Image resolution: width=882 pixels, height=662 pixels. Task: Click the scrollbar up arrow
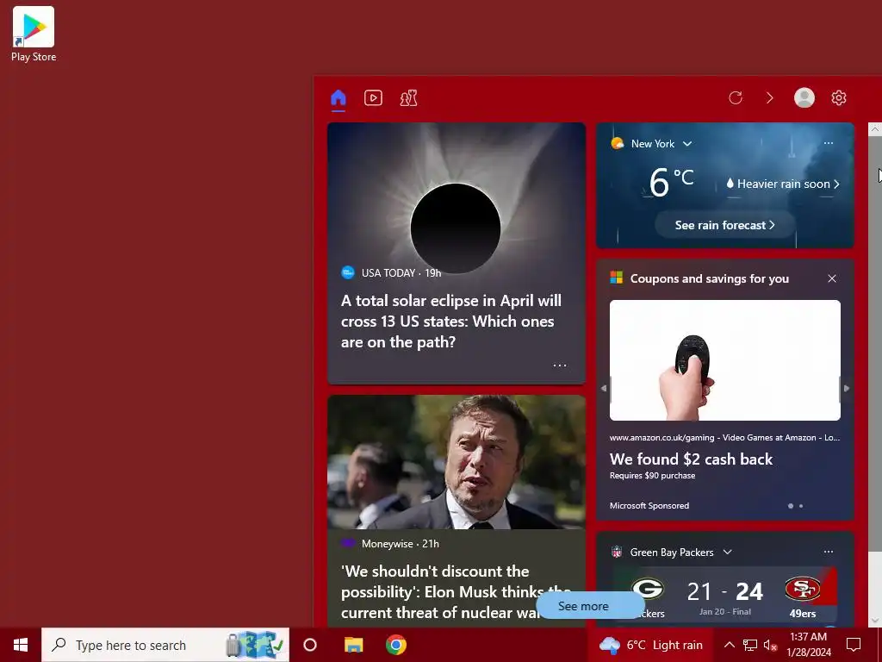pyautogui.click(x=875, y=129)
